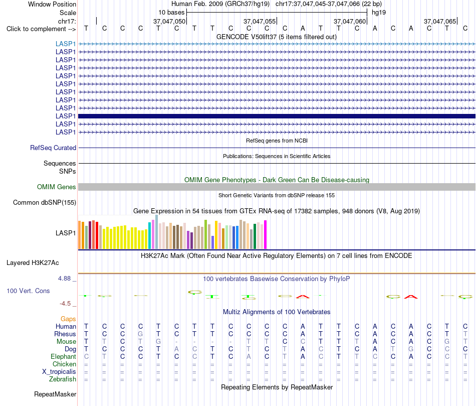Click the 37,047,060 ruler position

click(x=350, y=21)
